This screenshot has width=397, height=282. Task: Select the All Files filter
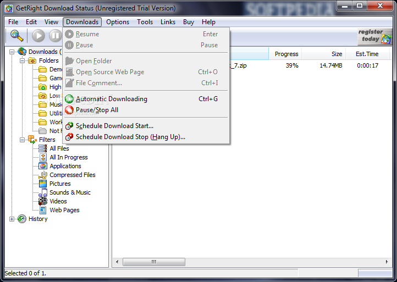tap(59, 148)
